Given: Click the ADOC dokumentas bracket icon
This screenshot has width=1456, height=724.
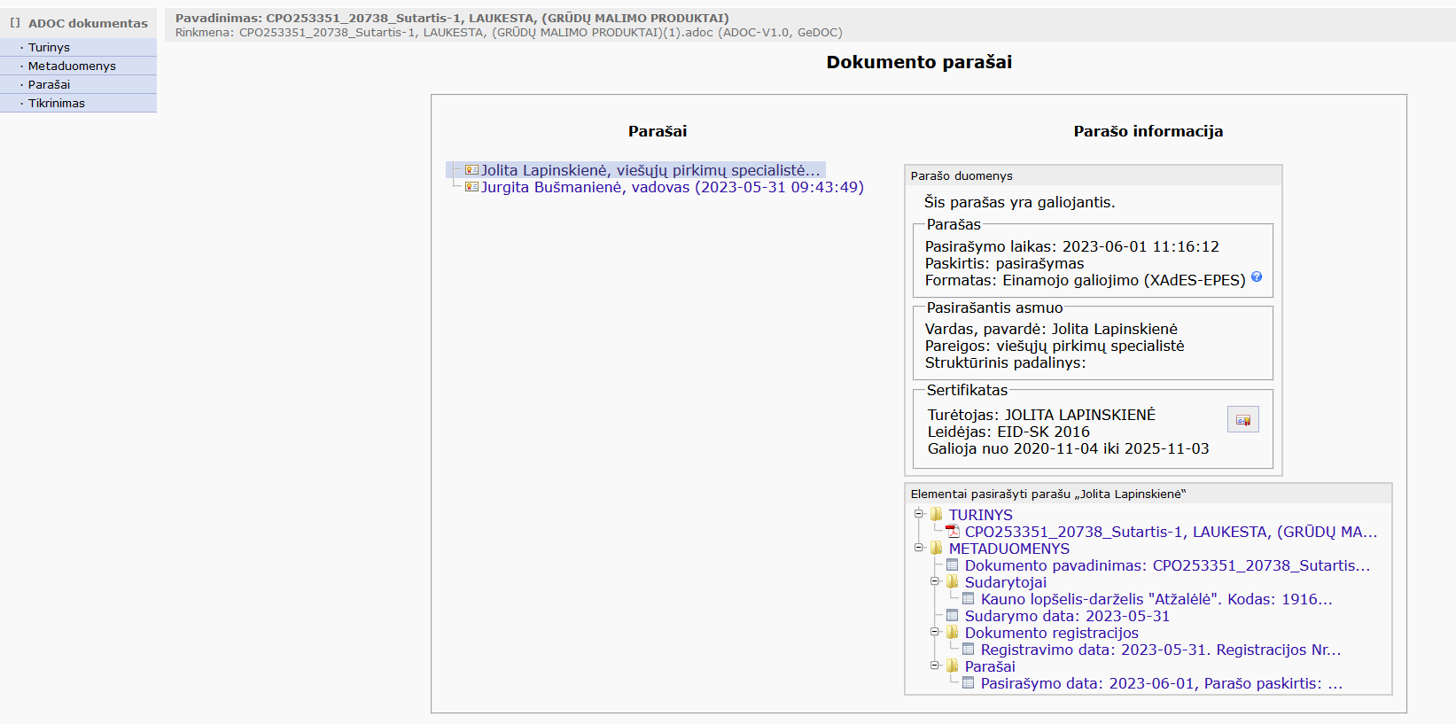Looking at the screenshot, I should (15, 23).
